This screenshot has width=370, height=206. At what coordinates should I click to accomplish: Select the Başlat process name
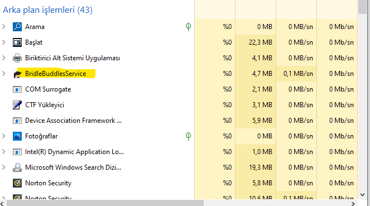(33, 42)
